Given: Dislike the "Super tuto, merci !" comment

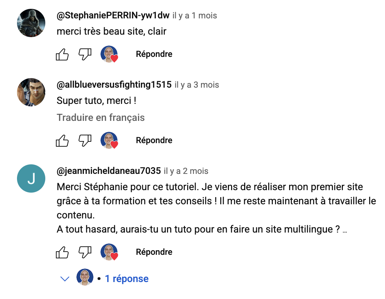Looking at the screenshot, I should 85,141.
